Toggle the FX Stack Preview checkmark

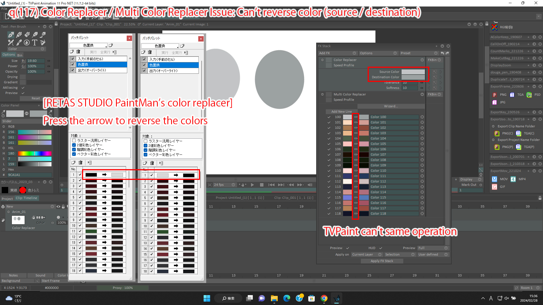click(348, 248)
